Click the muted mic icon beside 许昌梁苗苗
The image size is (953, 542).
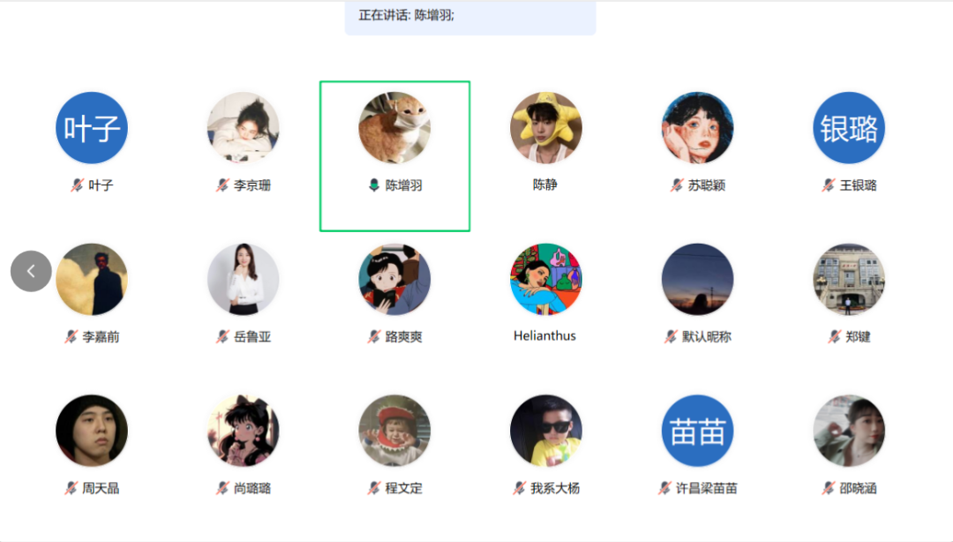[664, 488]
